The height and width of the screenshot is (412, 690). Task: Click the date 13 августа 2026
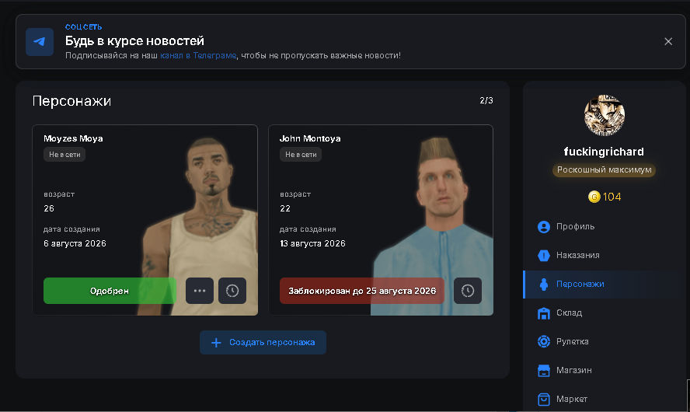(x=312, y=243)
